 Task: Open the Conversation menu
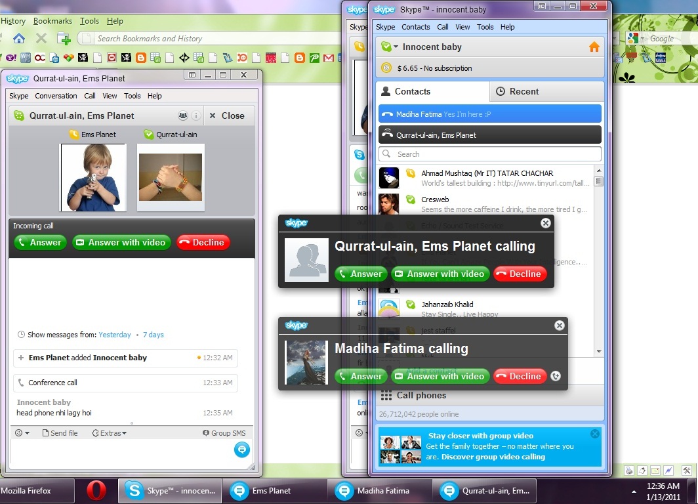tap(56, 96)
